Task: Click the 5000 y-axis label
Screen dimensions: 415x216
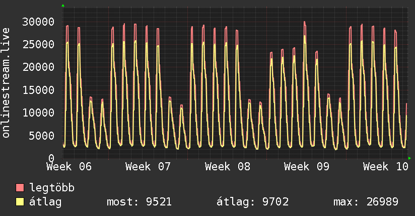Action: pyautogui.click(x=42, y=136)
